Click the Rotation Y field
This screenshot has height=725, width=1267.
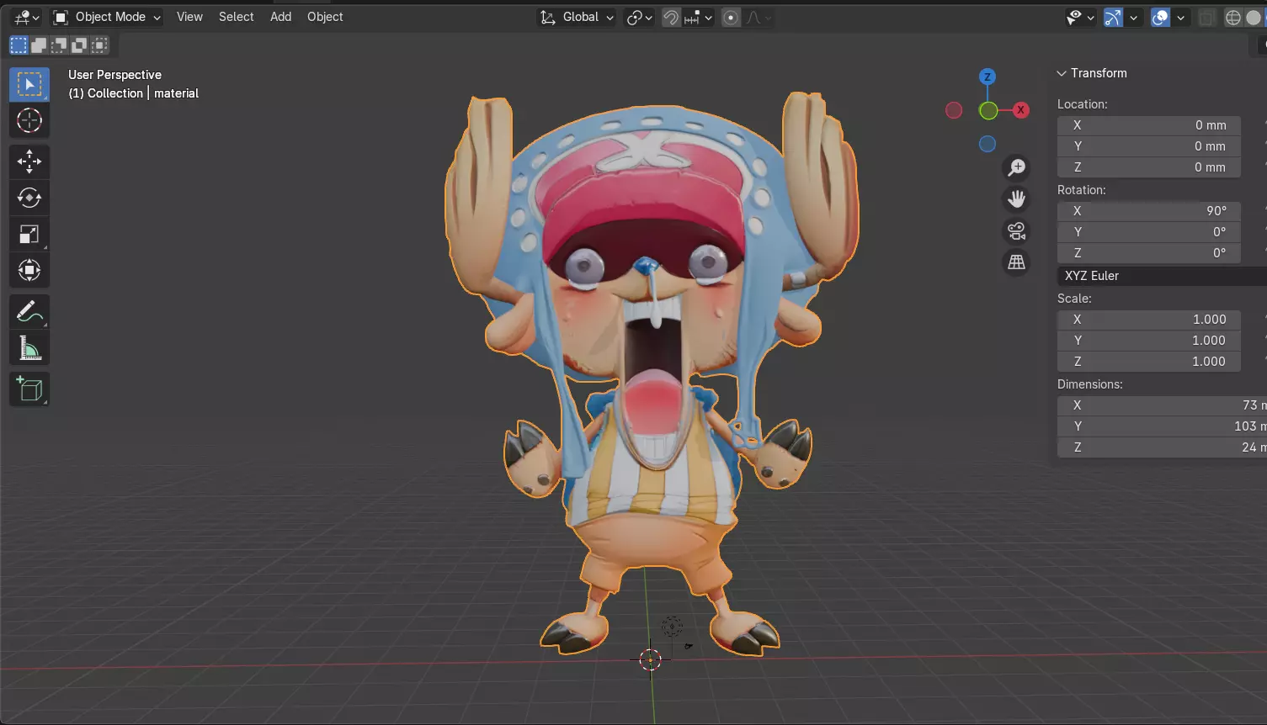pyautogui.click(x=1149, y=232)
